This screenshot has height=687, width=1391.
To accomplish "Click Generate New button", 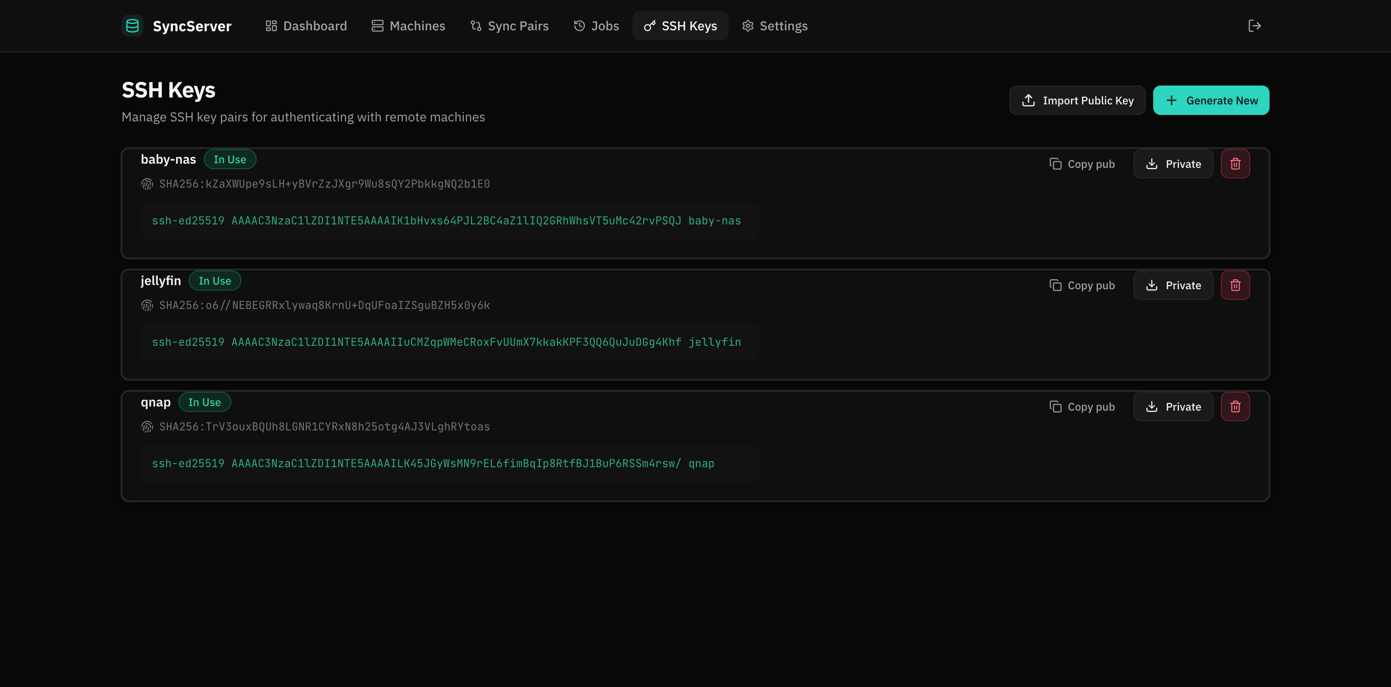I will tap(1211, 100).
